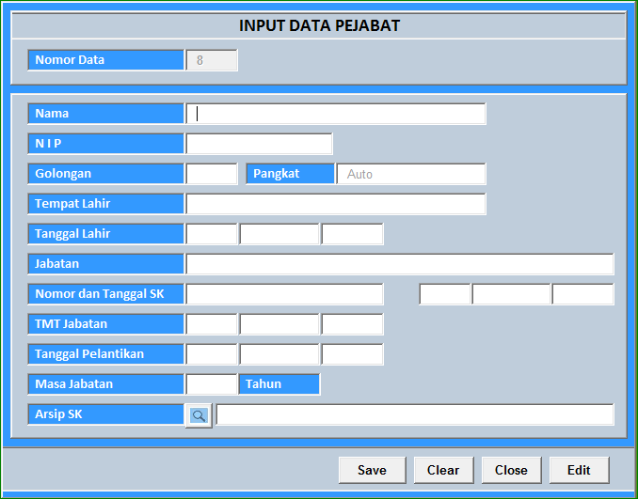This screenshot has height=499, width=638.
Task: Click the TMT Jabatan month box
Action: [279, 324]
